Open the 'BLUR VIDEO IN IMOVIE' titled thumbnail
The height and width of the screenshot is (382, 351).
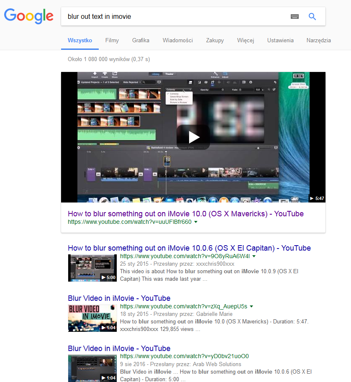click(92, 318)
